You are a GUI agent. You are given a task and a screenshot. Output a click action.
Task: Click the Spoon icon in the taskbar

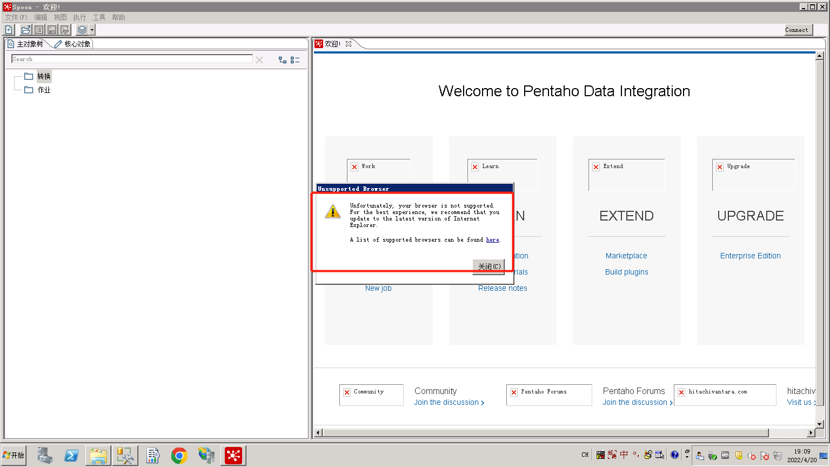tap(233, 455)
